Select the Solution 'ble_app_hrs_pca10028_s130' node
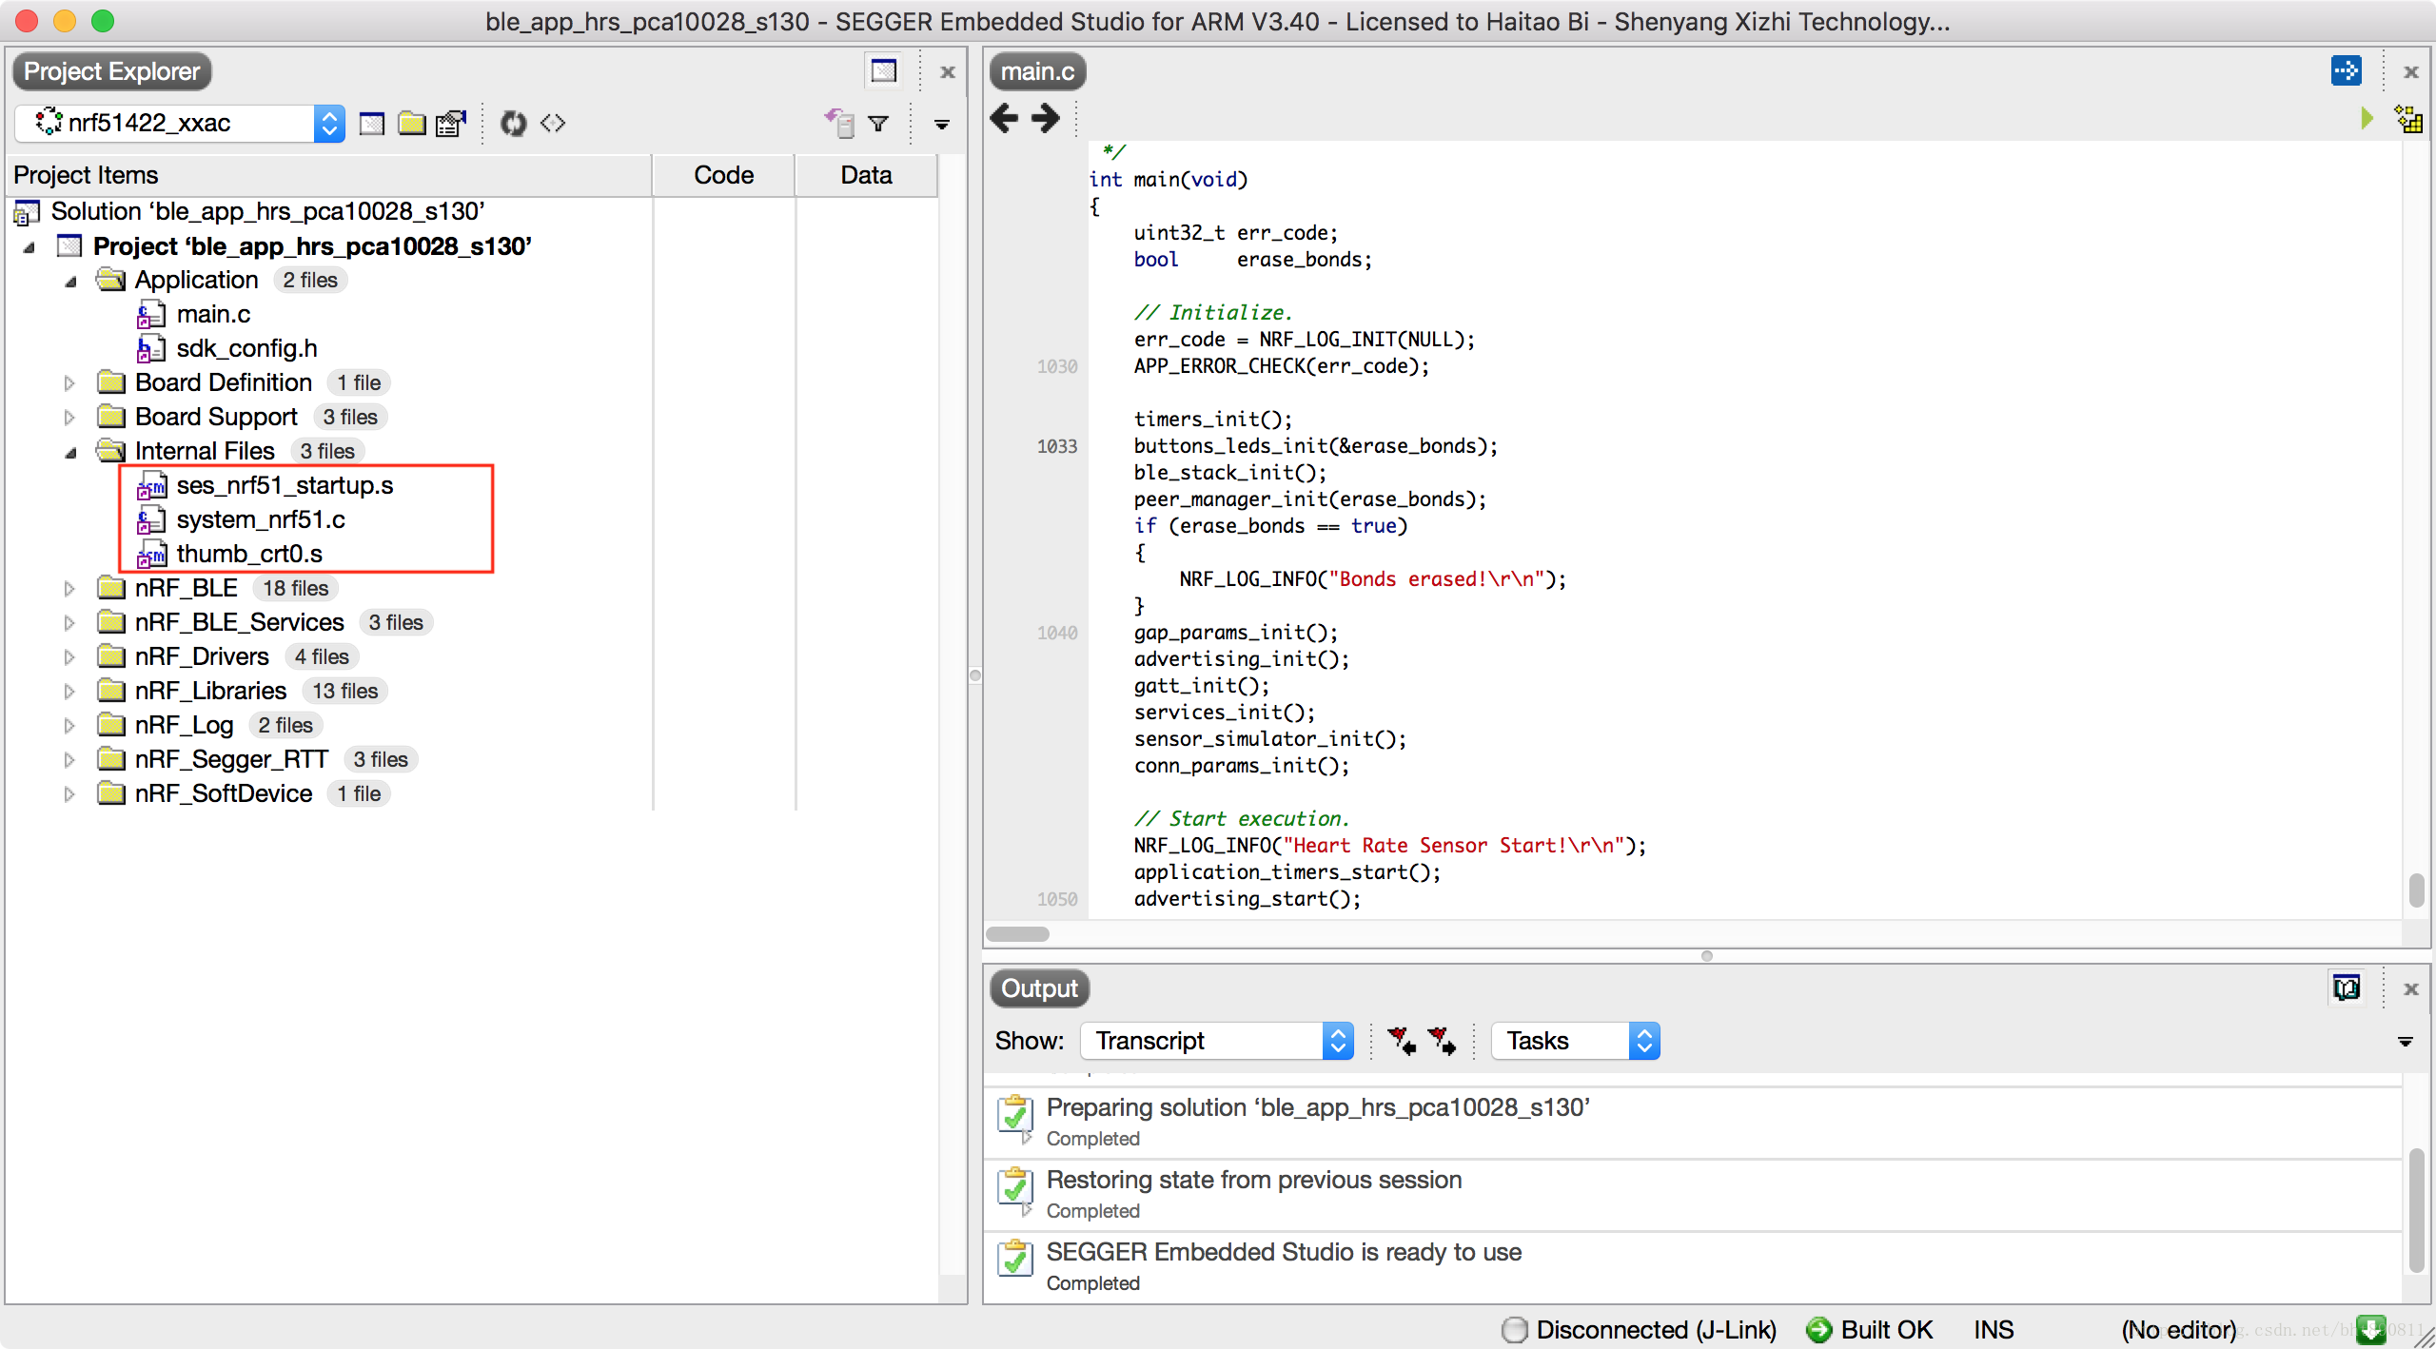Screen dimensions: 2436x1349 pyautogui.click(x=267, y=211)
